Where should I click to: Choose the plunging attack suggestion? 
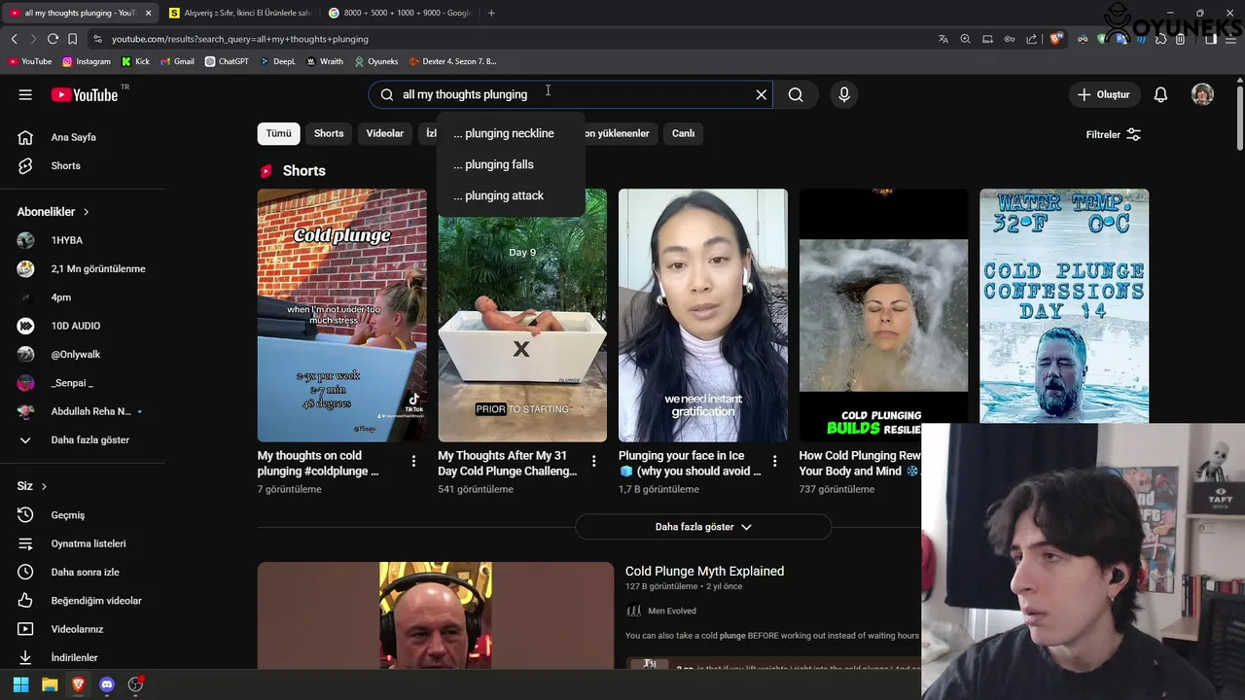511,195
